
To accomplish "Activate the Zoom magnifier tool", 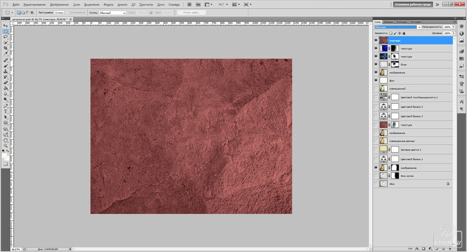I will pyautogui.click(x=5, y=145).
